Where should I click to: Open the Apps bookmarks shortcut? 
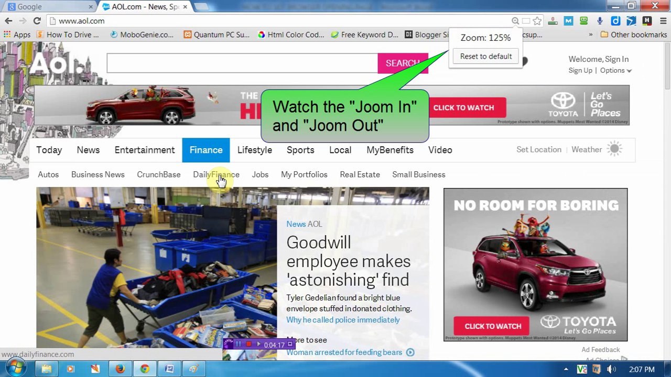click(x=17, y=35)
